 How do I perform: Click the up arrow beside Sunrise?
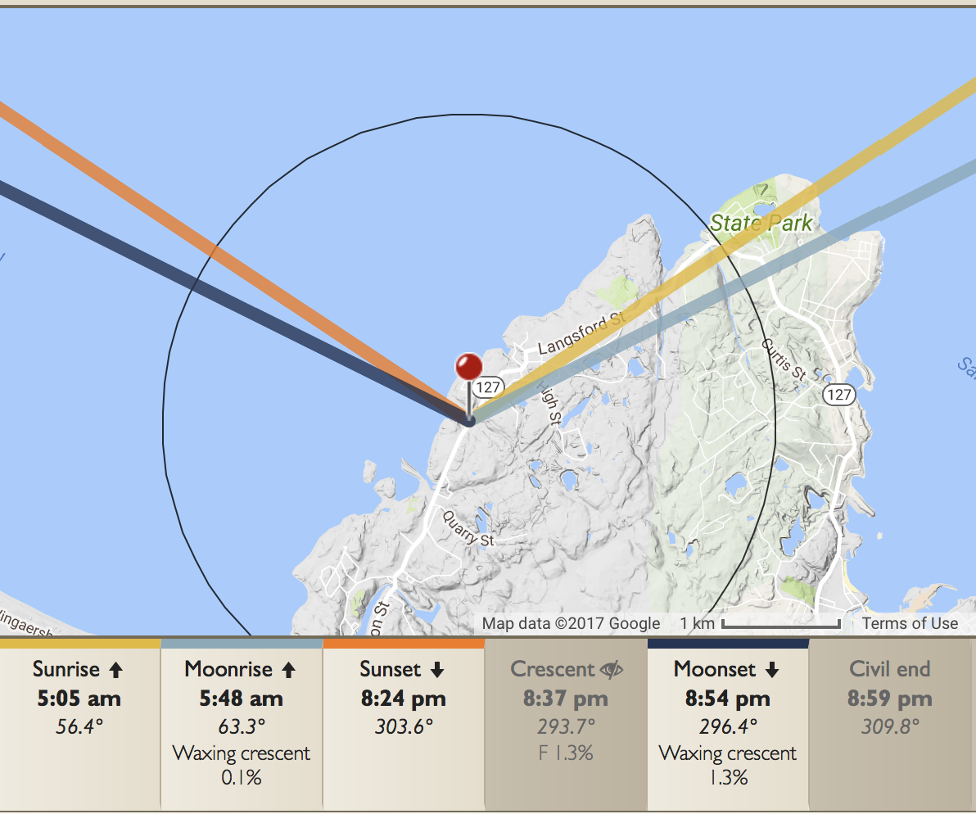click(115, 670)
